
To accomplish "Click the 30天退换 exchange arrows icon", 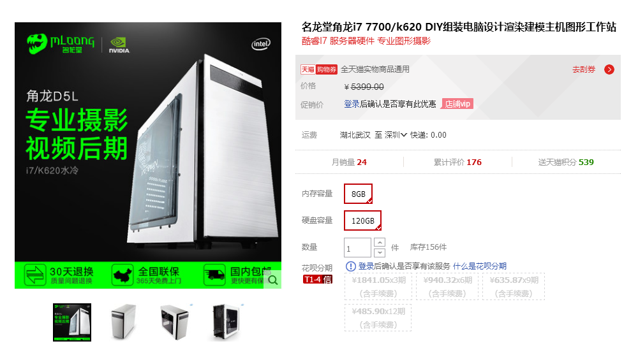I will 34,275.
